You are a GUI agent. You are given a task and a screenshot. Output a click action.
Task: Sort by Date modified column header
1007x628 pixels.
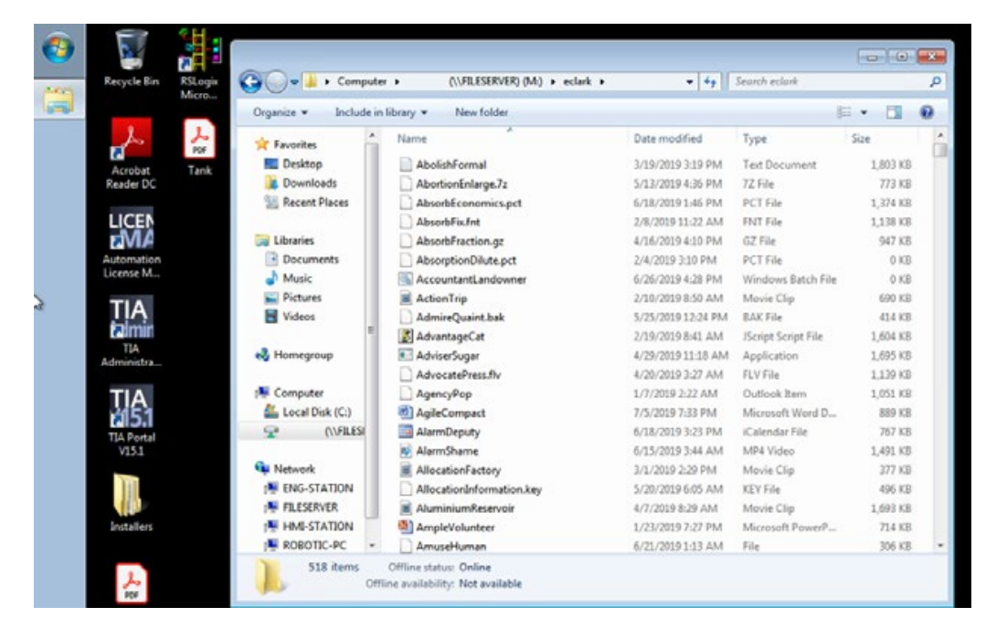click(667, 139)
